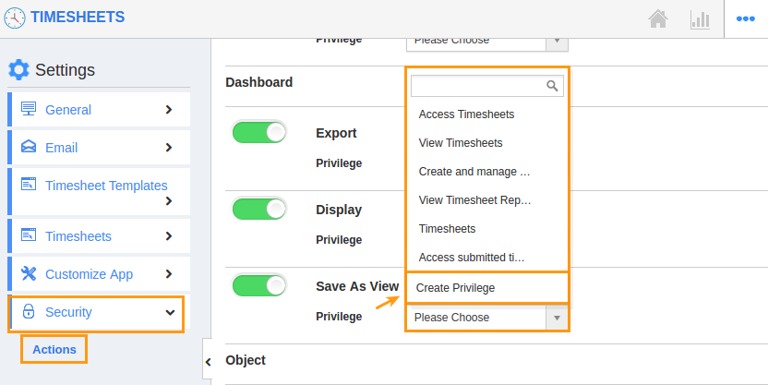Open the Save As View privilege dropdown
Screen dimensions: 768x385
(486, 318)
